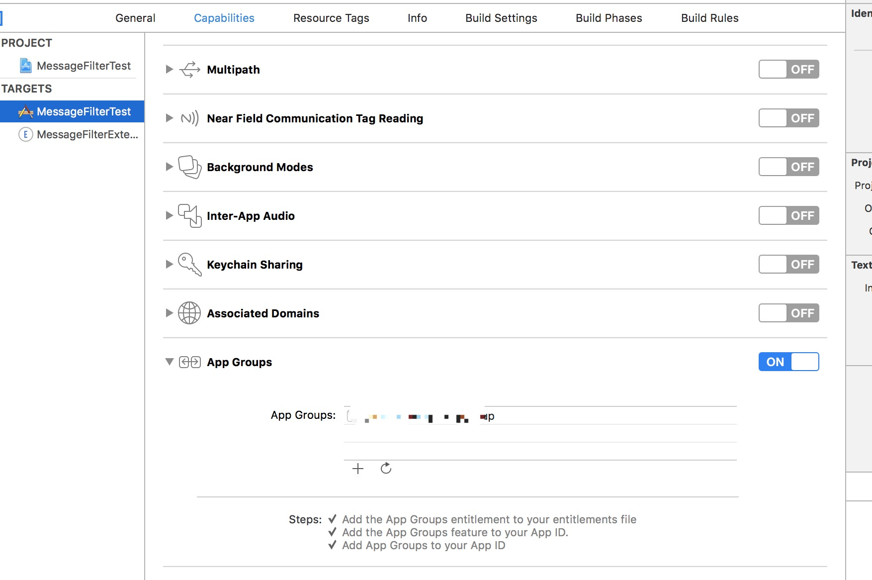Expand the Multipath section

tap(170, 70)
